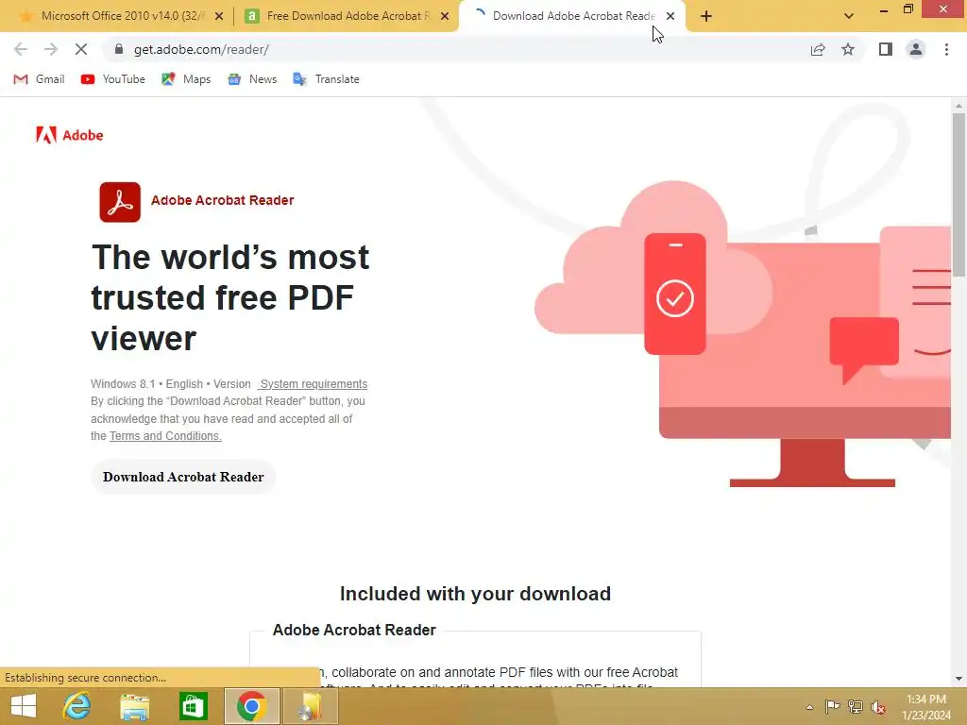Click the scrollbar up arrow
Image resolution: width=967 pixels, height=725 pixels.
point(959,106)
